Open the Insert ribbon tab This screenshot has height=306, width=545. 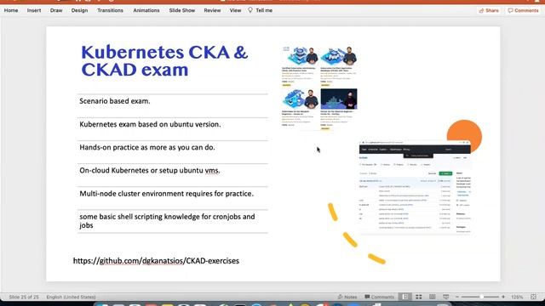click(x=34, y=10)
